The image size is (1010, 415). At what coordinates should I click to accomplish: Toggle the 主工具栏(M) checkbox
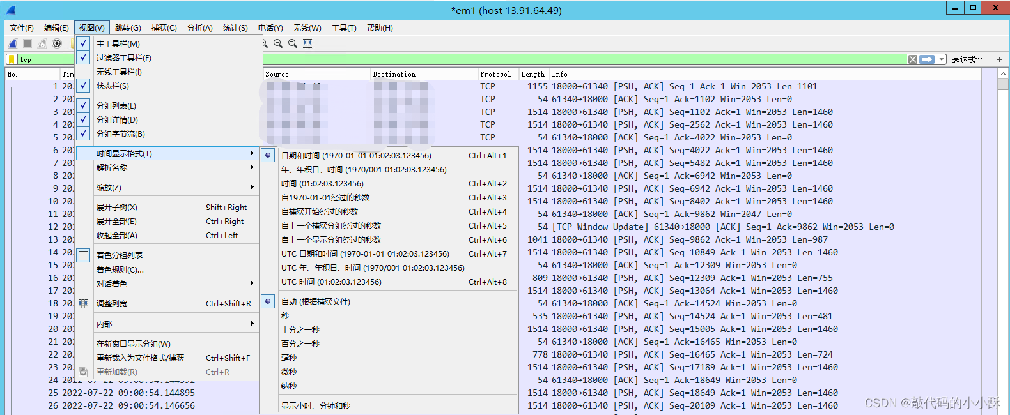(83, 43)
